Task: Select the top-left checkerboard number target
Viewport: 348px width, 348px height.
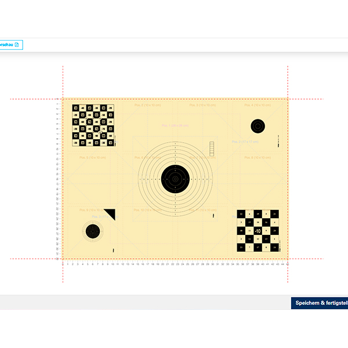Action: coord(93,125)
